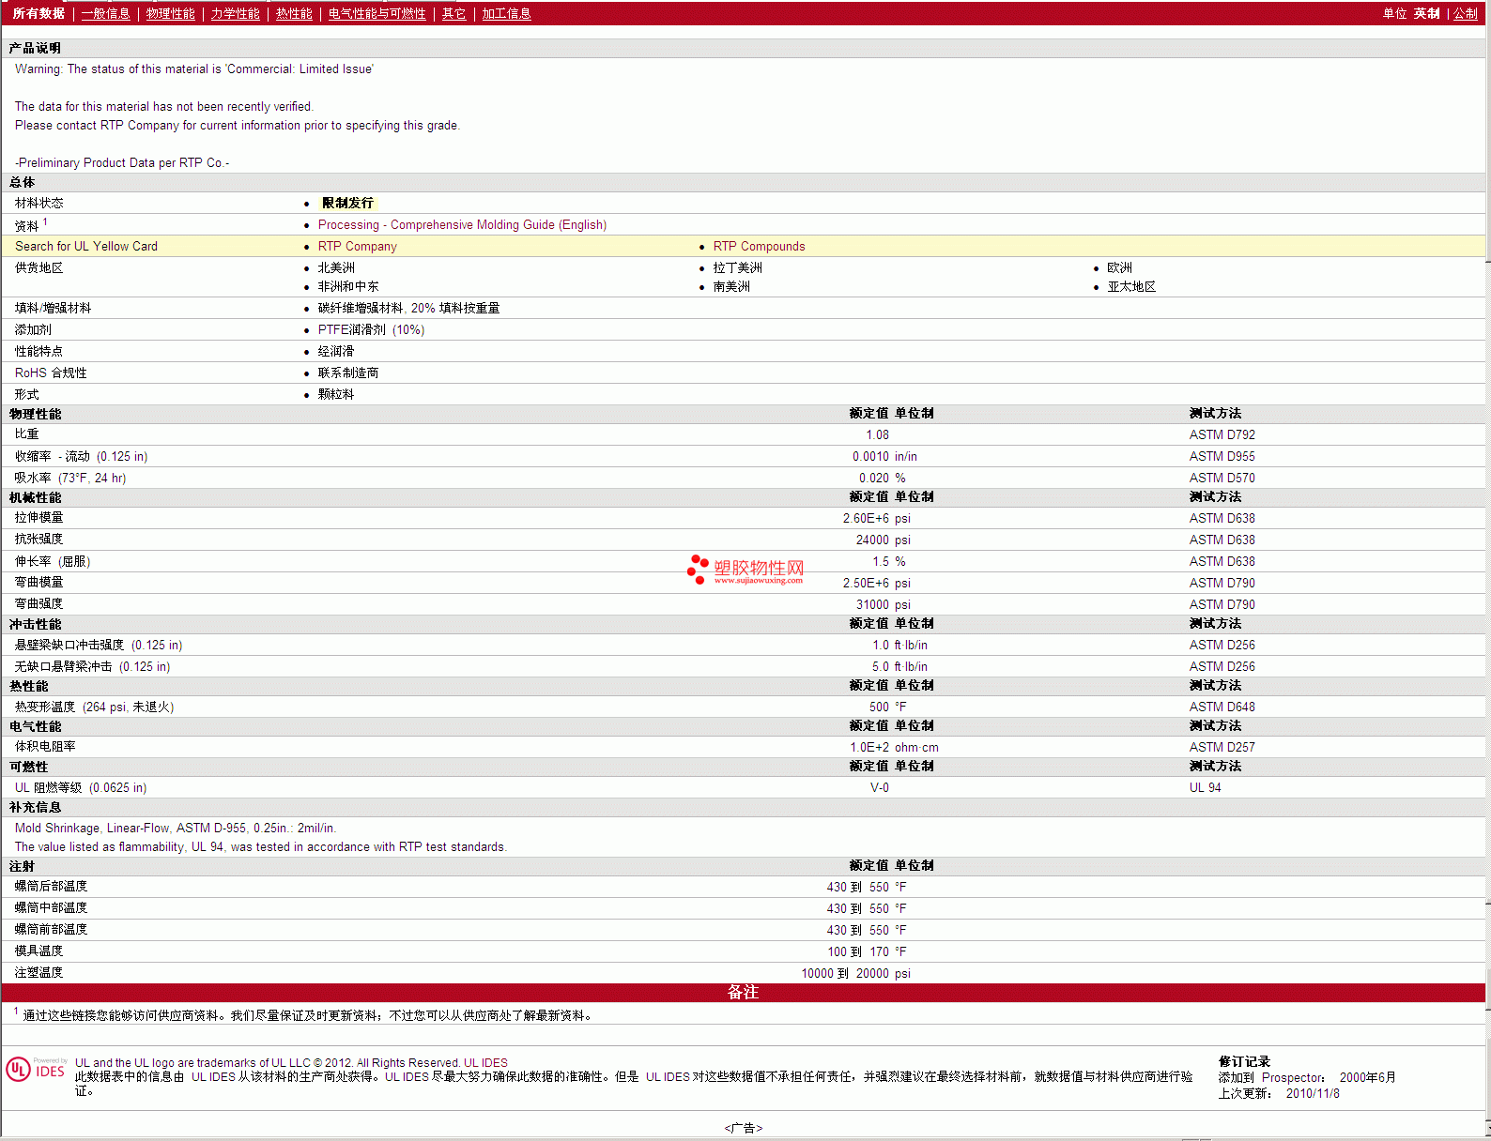Click the ASTM D792 test method cell
Viewport: 1491px width, 1141px height.
(x=1222, y=434)
